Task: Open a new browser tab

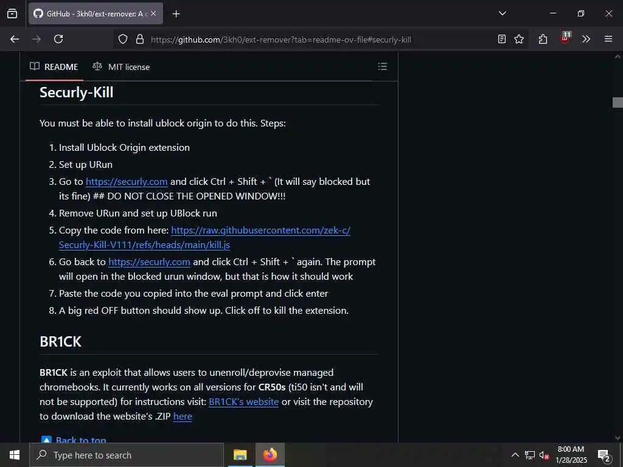Action: pos(176,14)
